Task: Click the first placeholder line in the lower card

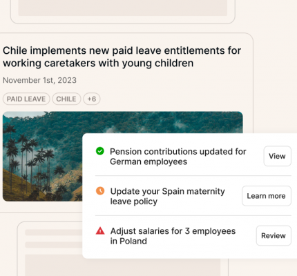Action: pos(54,233)
